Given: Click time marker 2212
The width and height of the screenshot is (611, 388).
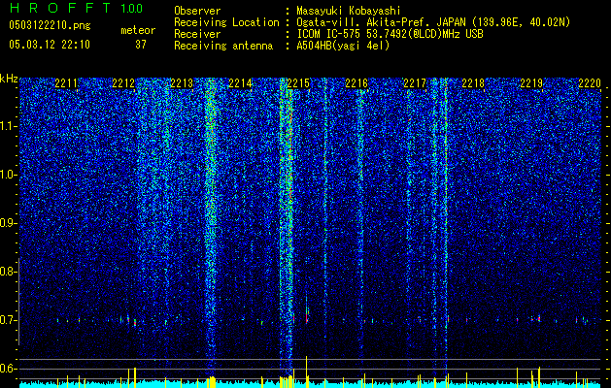Looking at the screenshot, I should click(x=123, y=83).
